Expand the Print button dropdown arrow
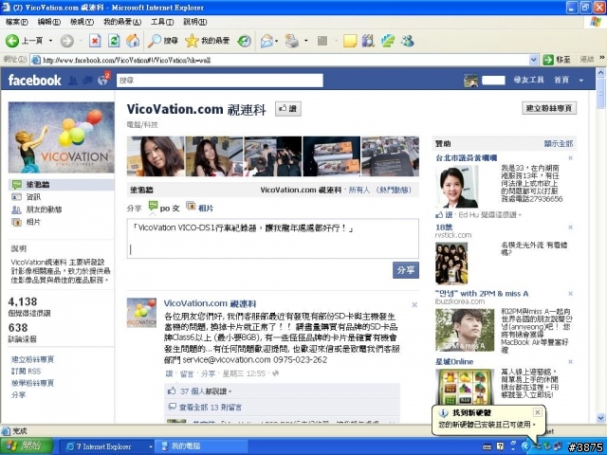Screen dimensions: 607x455 coord(305,41)
